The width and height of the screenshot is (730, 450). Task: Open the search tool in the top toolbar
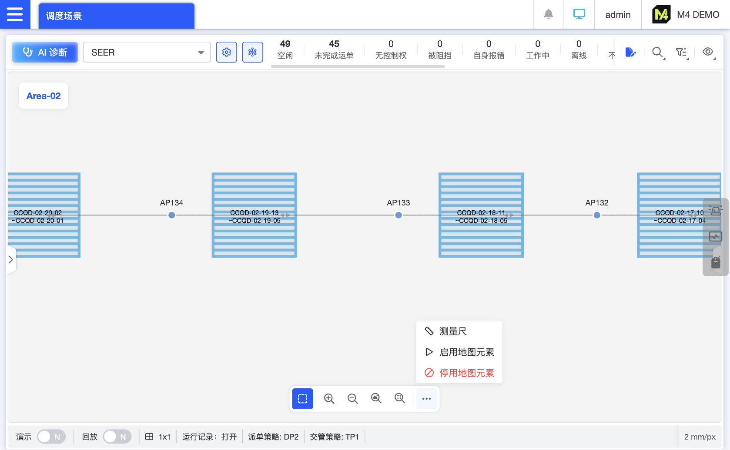tap(657, 52)
